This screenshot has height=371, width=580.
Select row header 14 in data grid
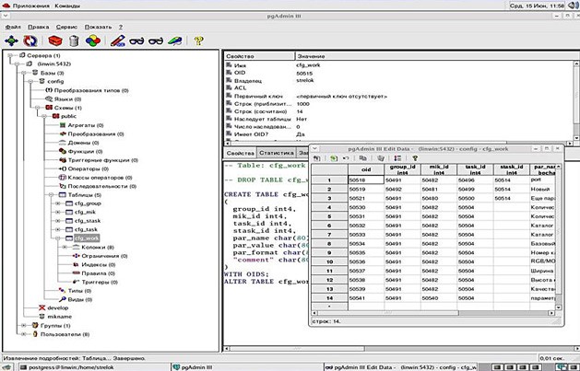329,298
